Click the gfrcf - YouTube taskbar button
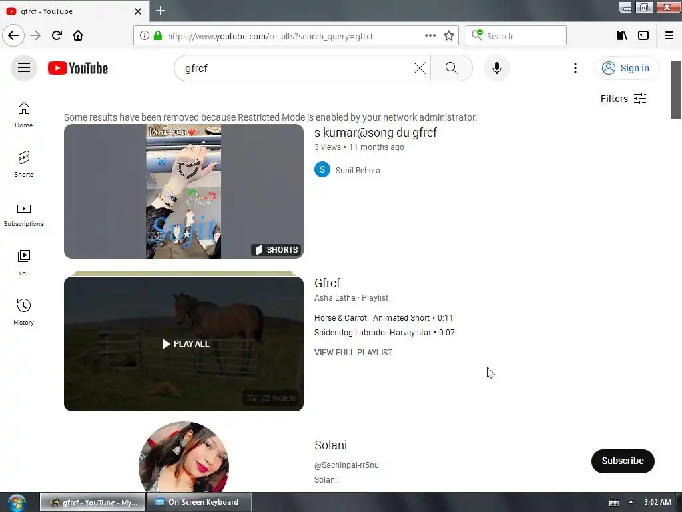 tap(93, 502)
